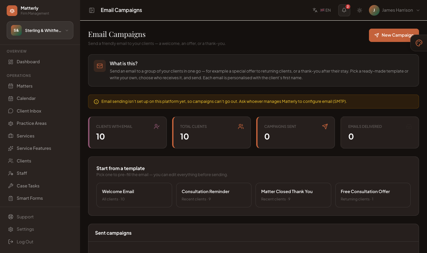This screenshot has width=427, height=253.
Task: Click the Case Tasks wrench icon
Action: coord(11,186)
